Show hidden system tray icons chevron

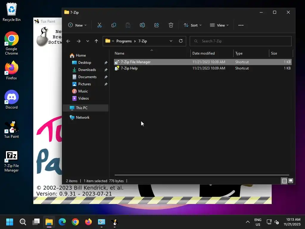pos(248,222)
